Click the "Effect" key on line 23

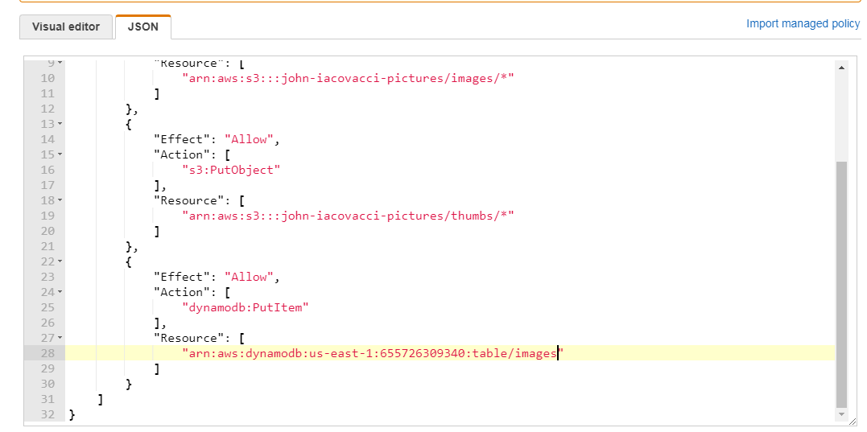point(182,278)
